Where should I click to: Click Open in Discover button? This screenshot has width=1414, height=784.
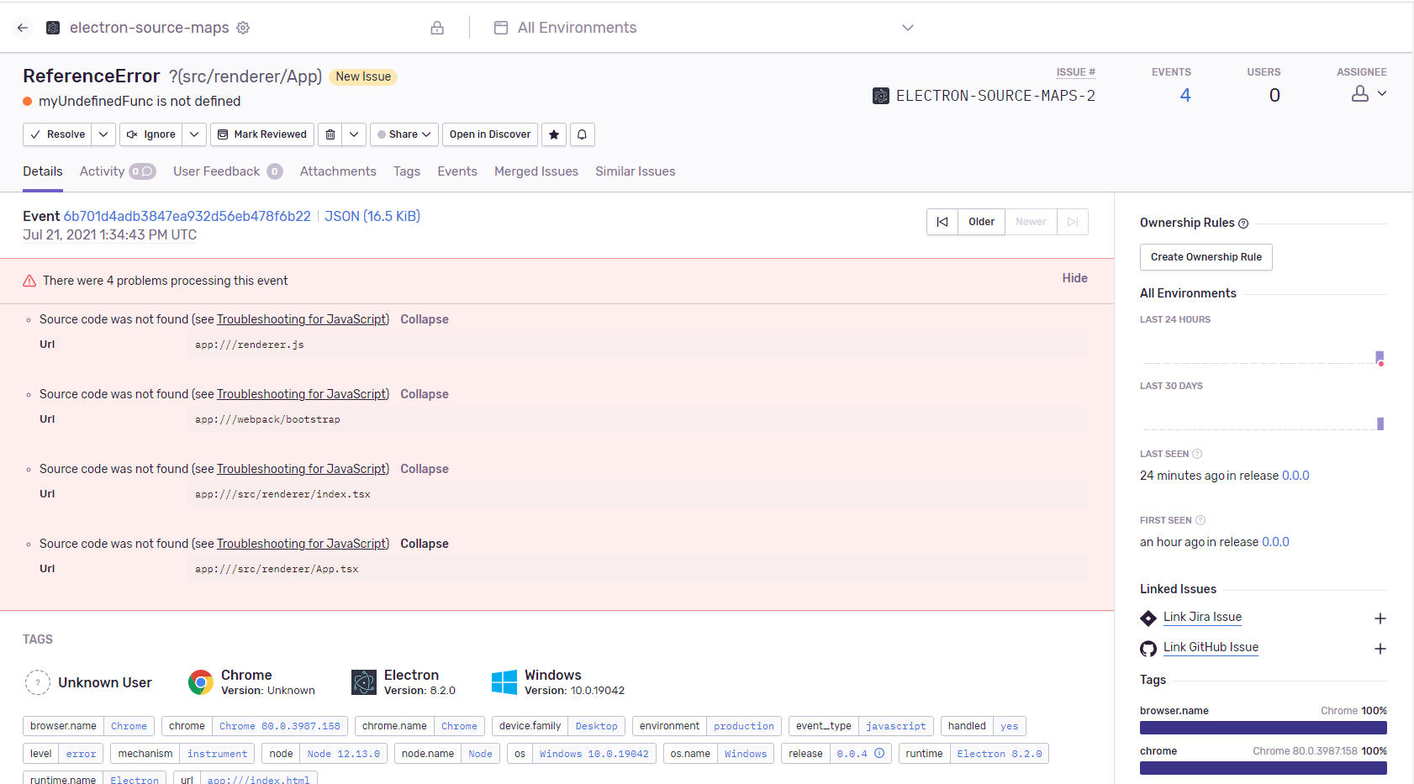point(490,134)
